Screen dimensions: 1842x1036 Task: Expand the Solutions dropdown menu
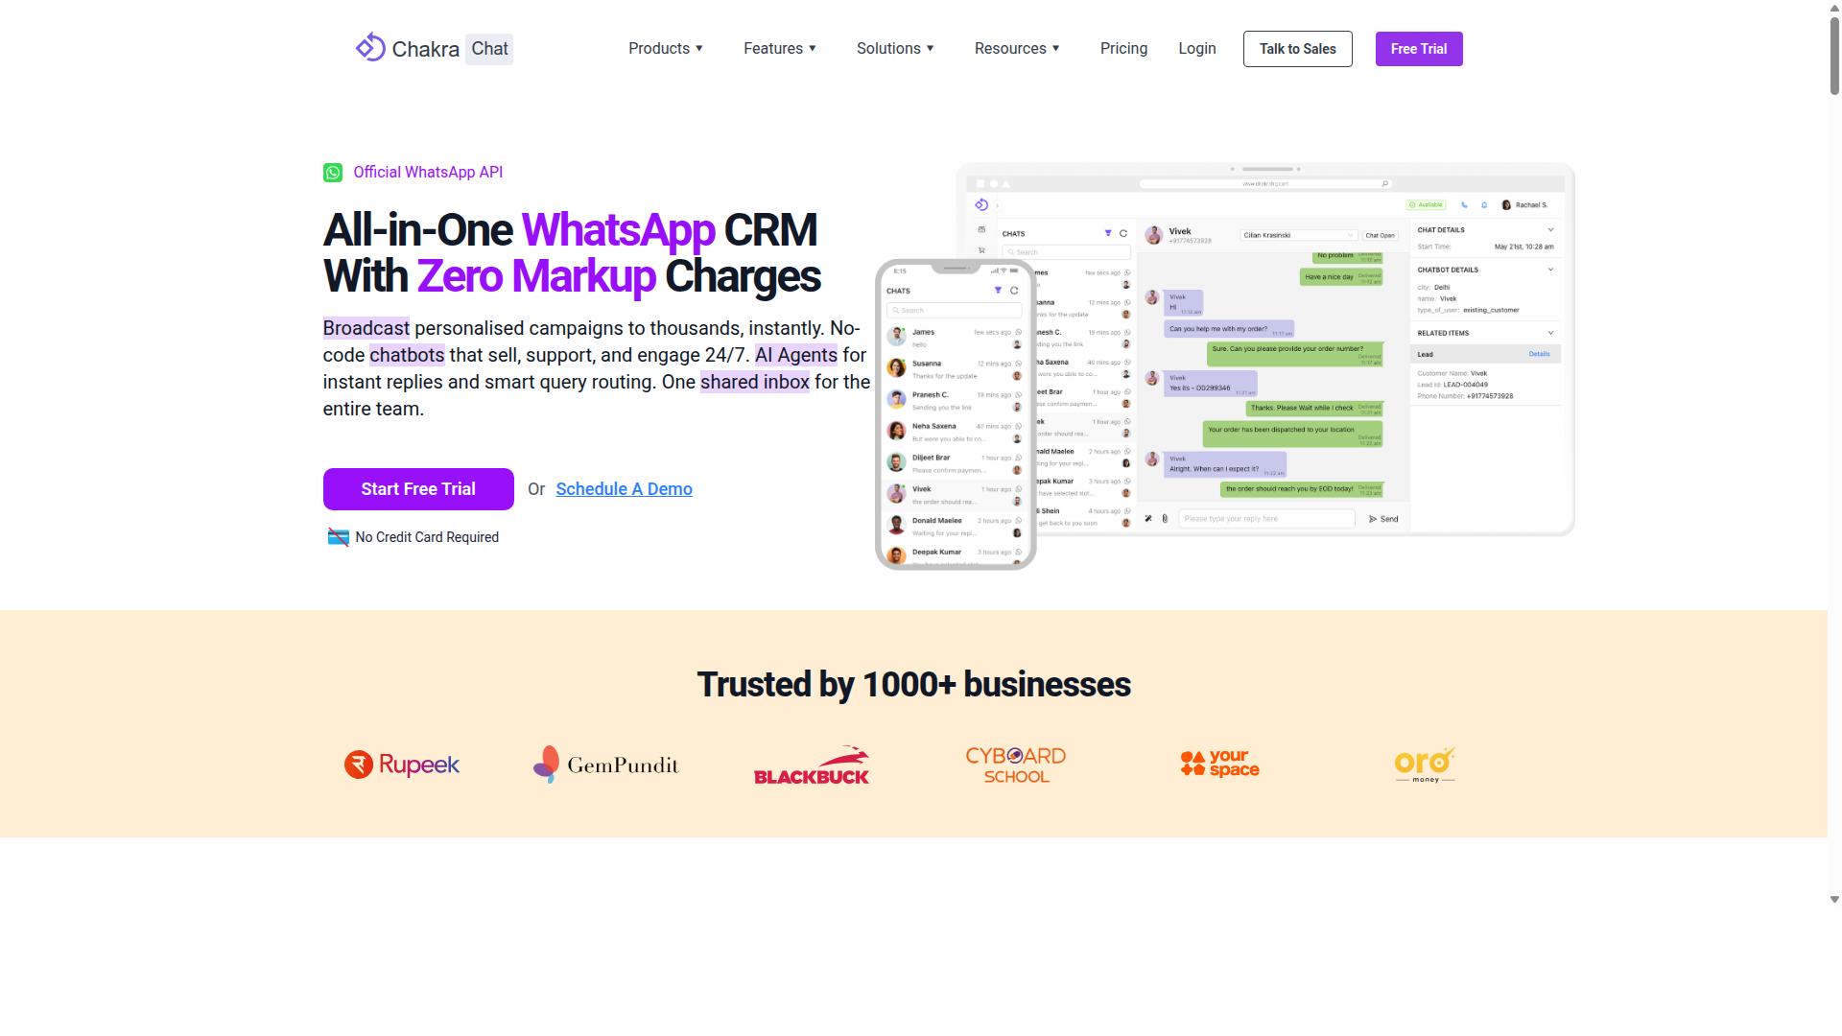tap(895, 48)
